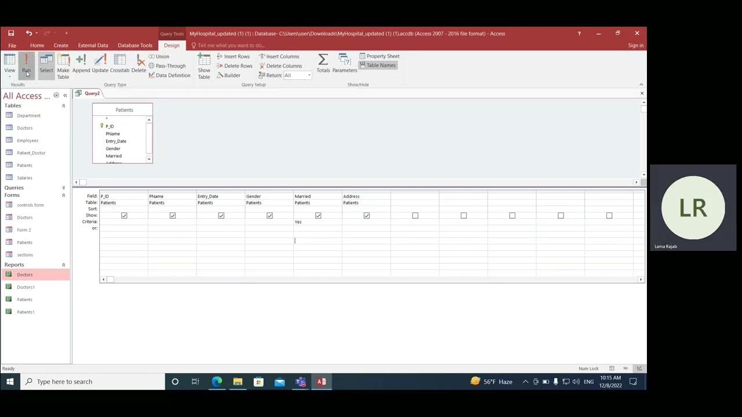
Task: Open the expression Builder
Action: point(228,75)
